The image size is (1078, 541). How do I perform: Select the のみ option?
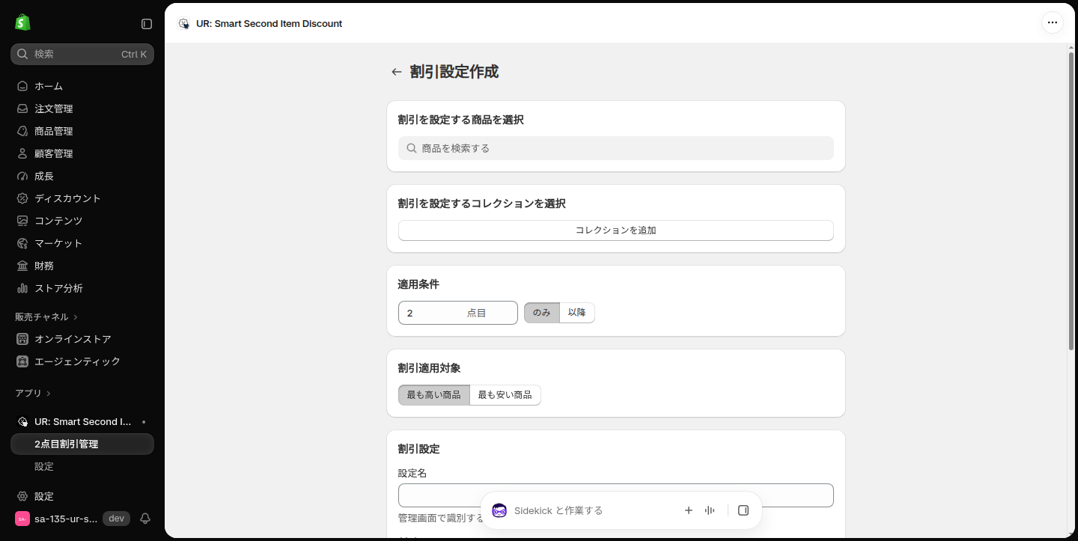[542, 313]
